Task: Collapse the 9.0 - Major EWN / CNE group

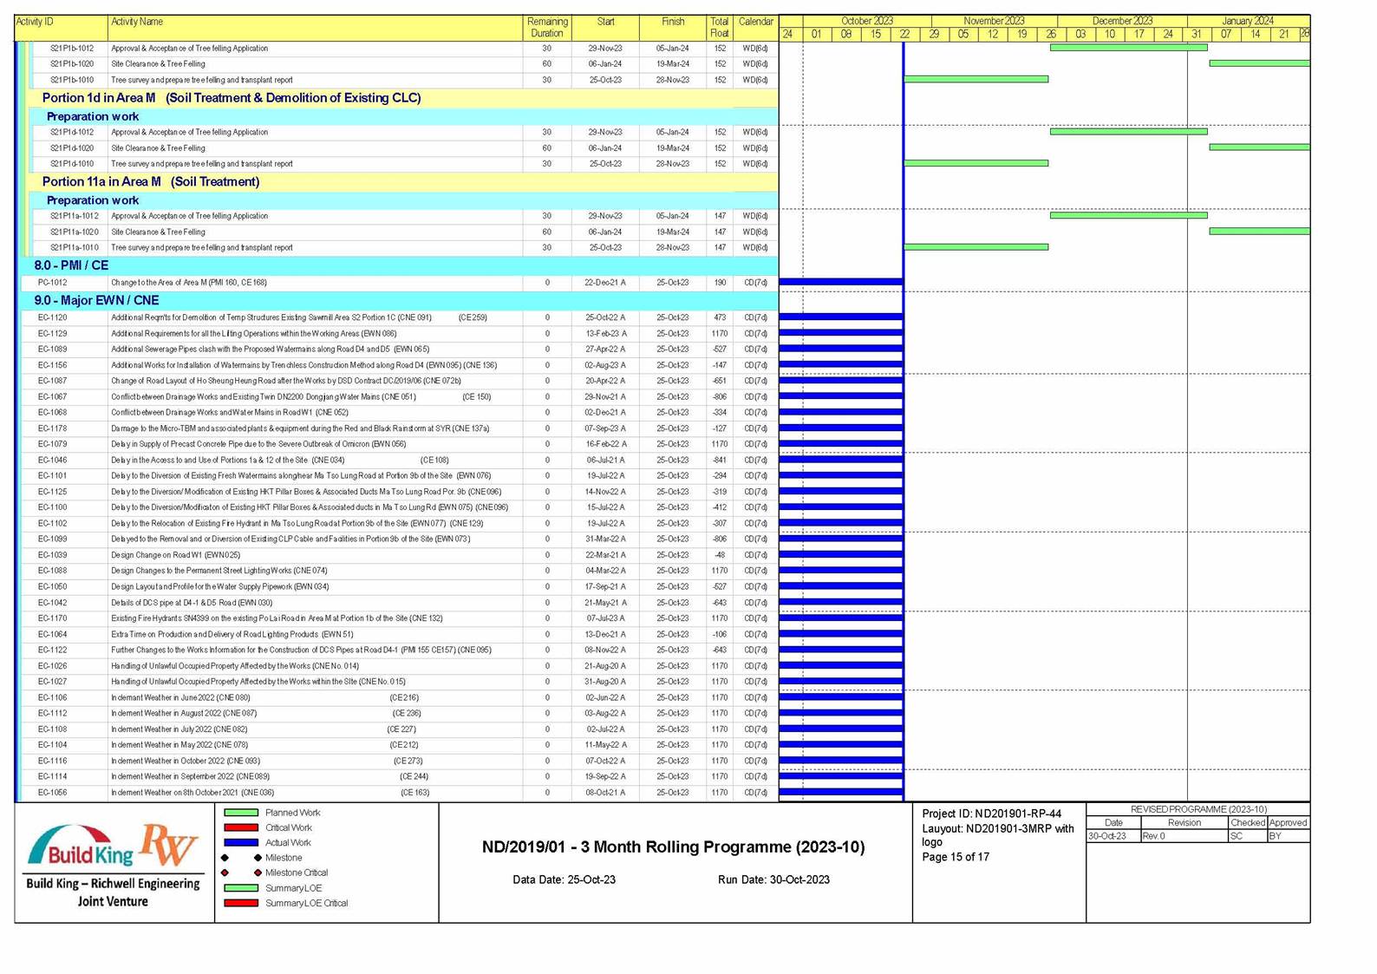Action: [96, 300]
